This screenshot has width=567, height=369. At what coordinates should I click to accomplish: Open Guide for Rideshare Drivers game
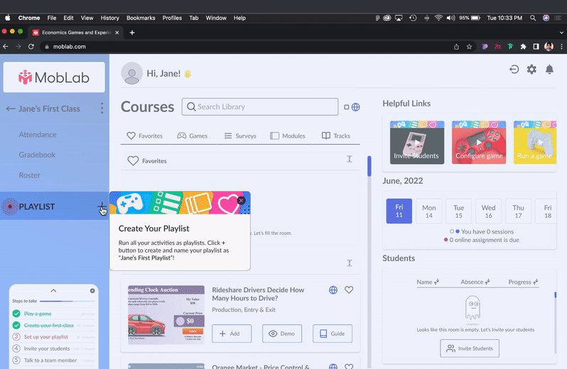[x=333, y=334]
